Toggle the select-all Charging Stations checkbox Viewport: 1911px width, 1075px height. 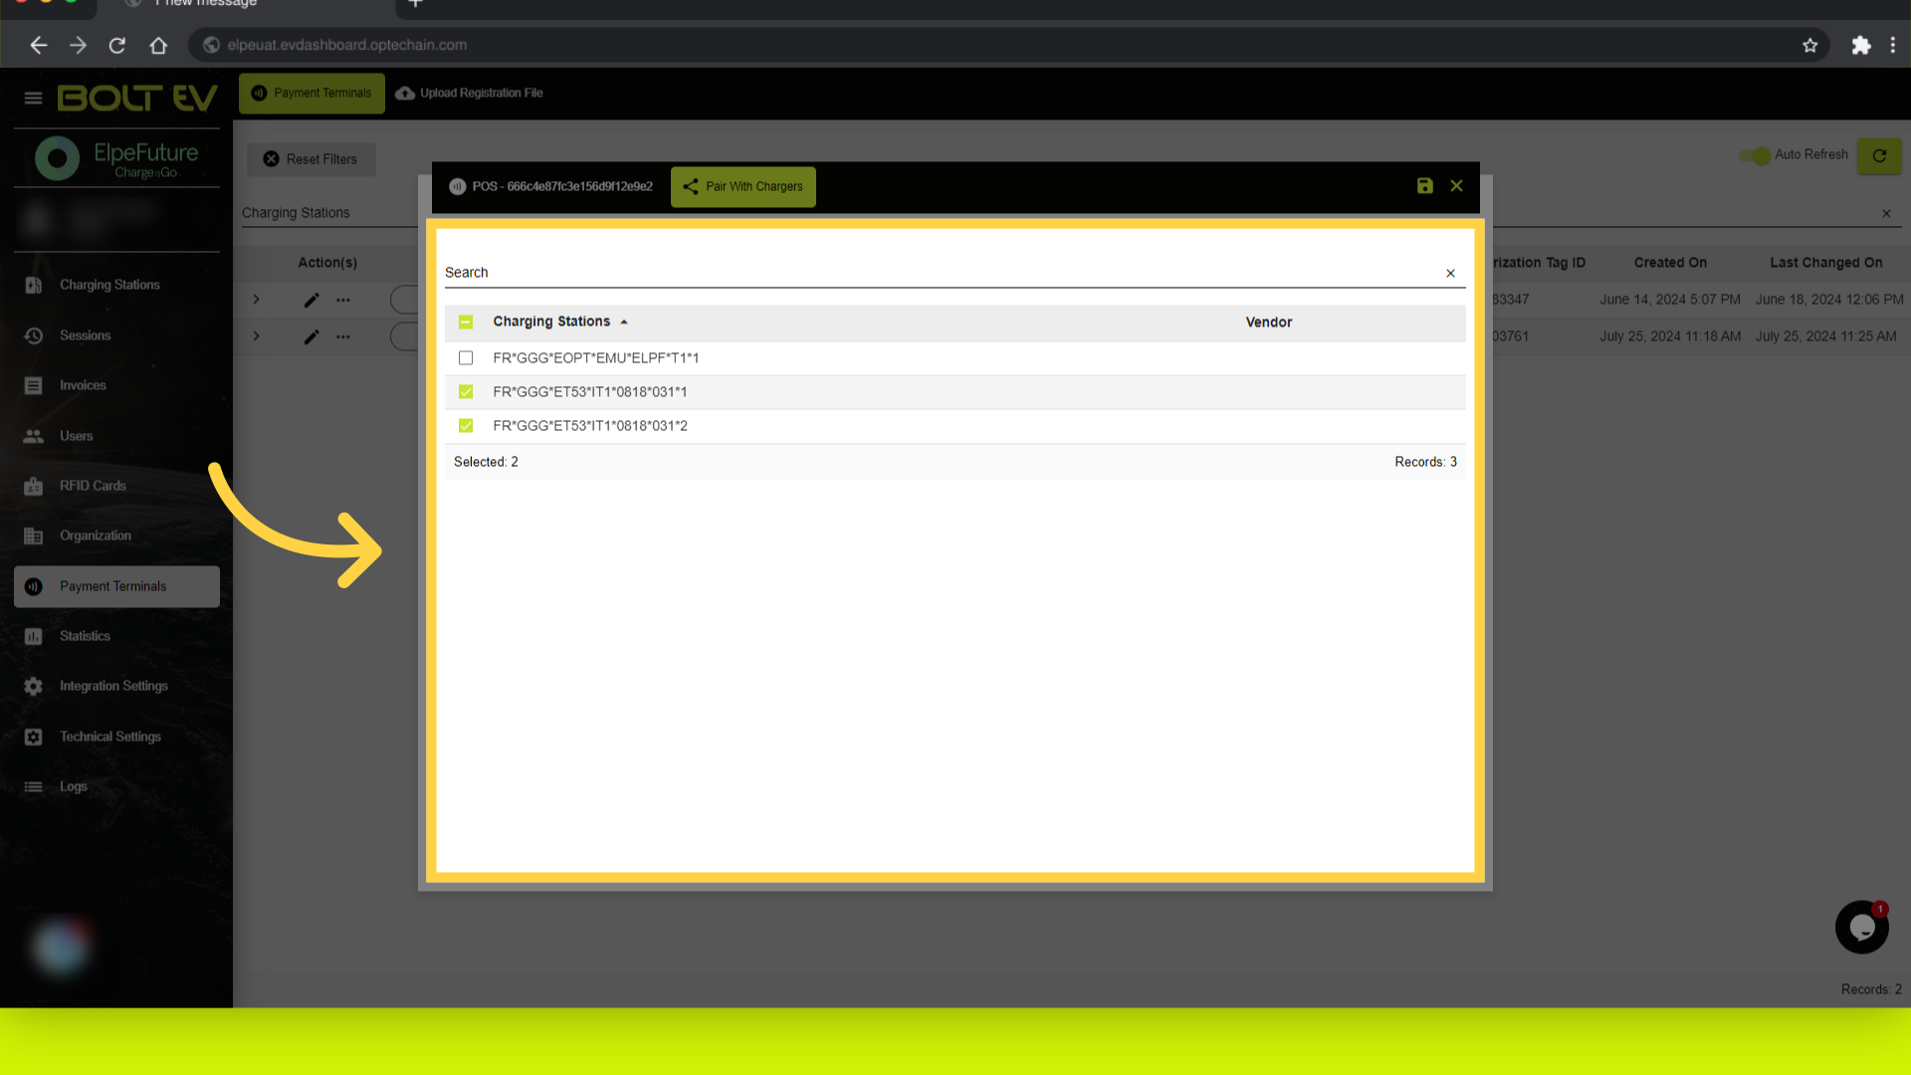pyautogui.click(x=466, y=322)
